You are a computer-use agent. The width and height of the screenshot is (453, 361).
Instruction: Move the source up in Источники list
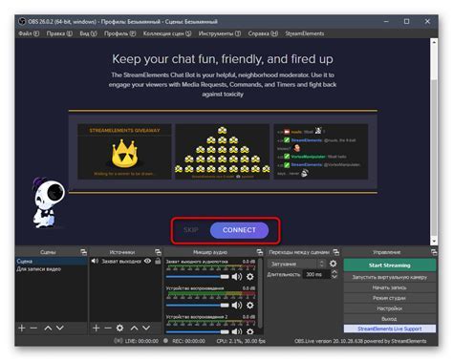[135, 328]
